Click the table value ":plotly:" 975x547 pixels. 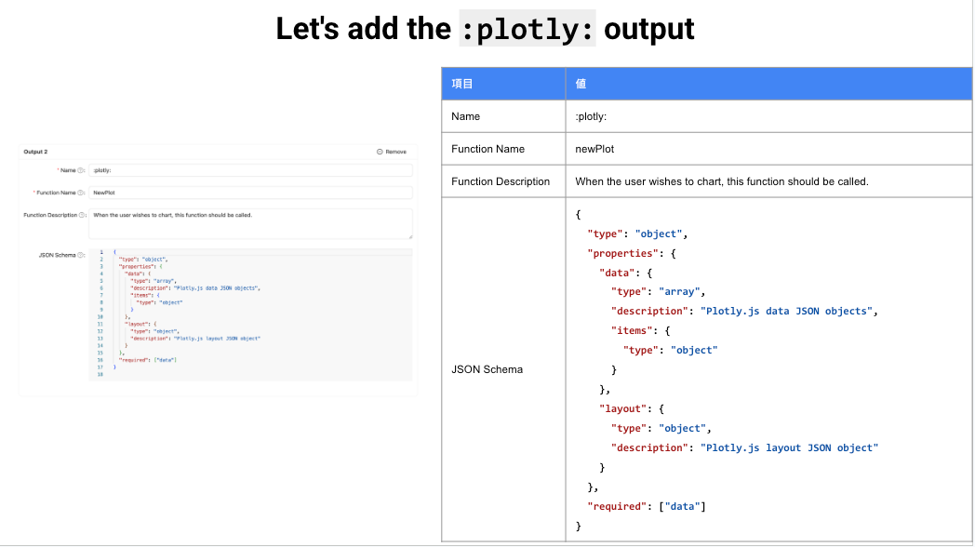591,116
